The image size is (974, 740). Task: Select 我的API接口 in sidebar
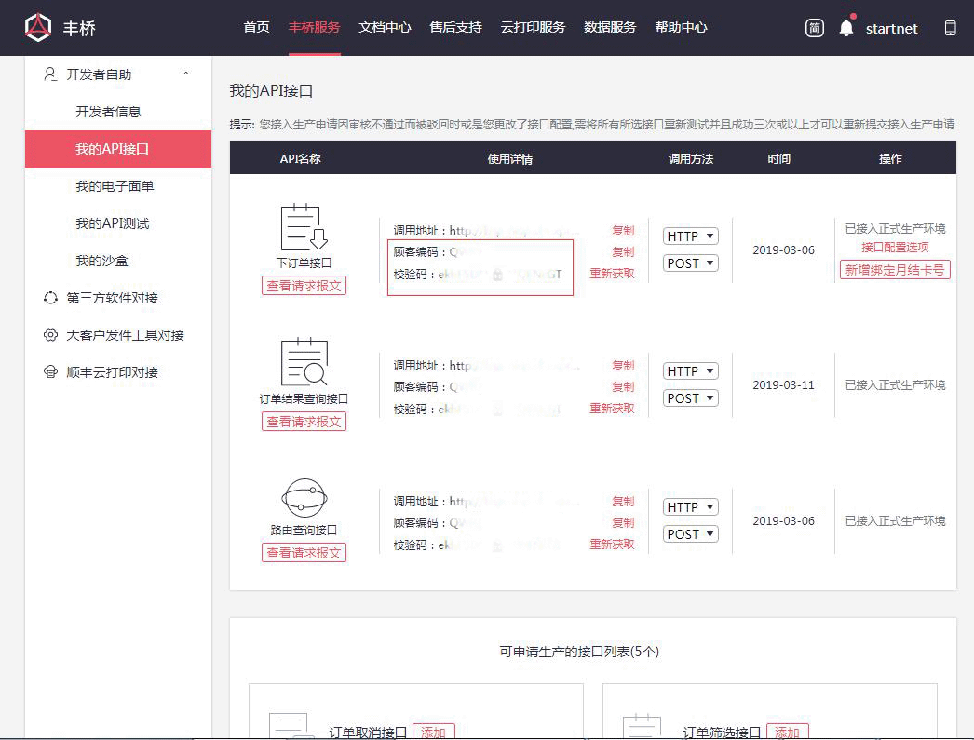pos(118,149)
